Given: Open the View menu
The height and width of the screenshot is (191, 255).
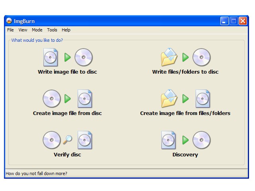Looking at the screenshot, I should tap(23, 30).
